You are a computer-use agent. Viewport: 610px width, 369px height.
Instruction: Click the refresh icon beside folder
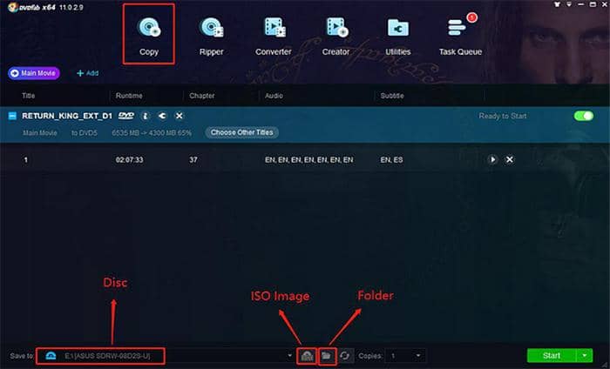(344, 356)
